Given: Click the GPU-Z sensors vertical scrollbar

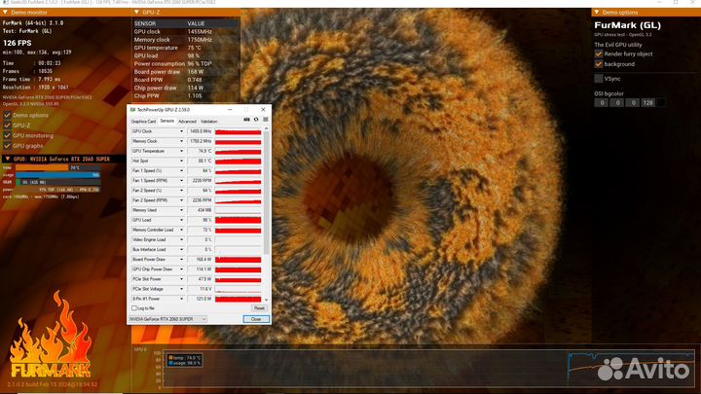Looking at the screenshot, I should pos(267,192).
